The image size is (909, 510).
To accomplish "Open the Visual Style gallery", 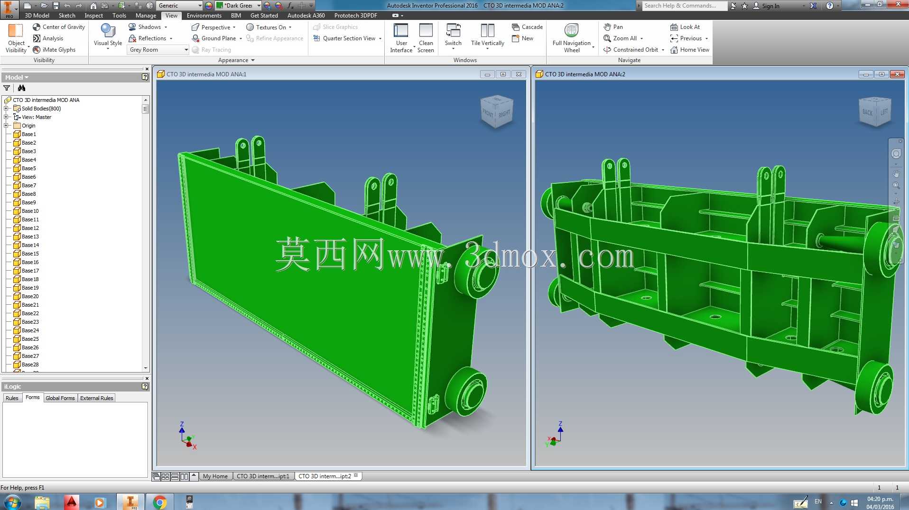I will point(108,37).
